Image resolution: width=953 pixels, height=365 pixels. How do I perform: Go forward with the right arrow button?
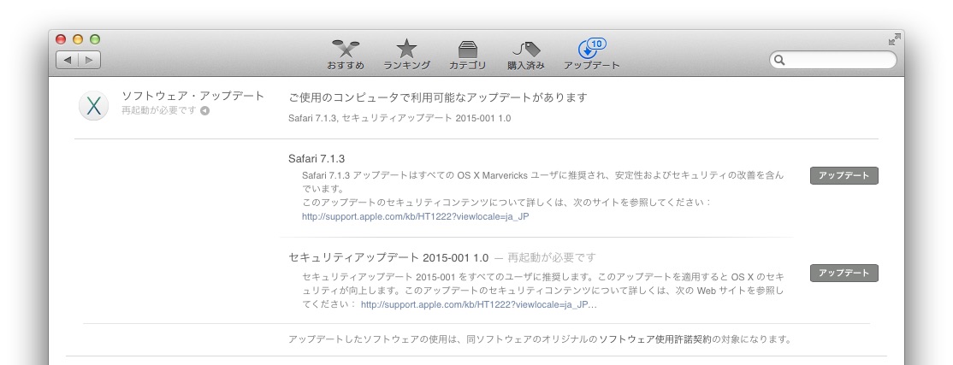(89, 60)
